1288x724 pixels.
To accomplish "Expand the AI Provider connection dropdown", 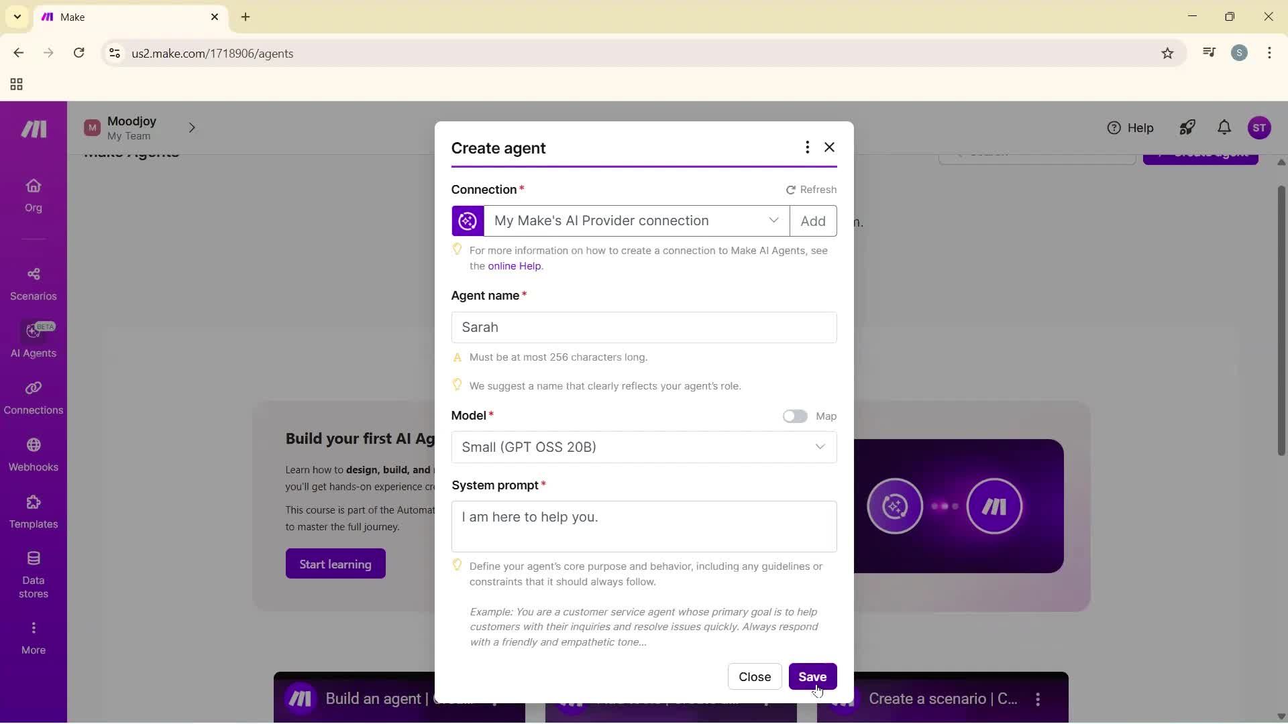I will point(773,221).
